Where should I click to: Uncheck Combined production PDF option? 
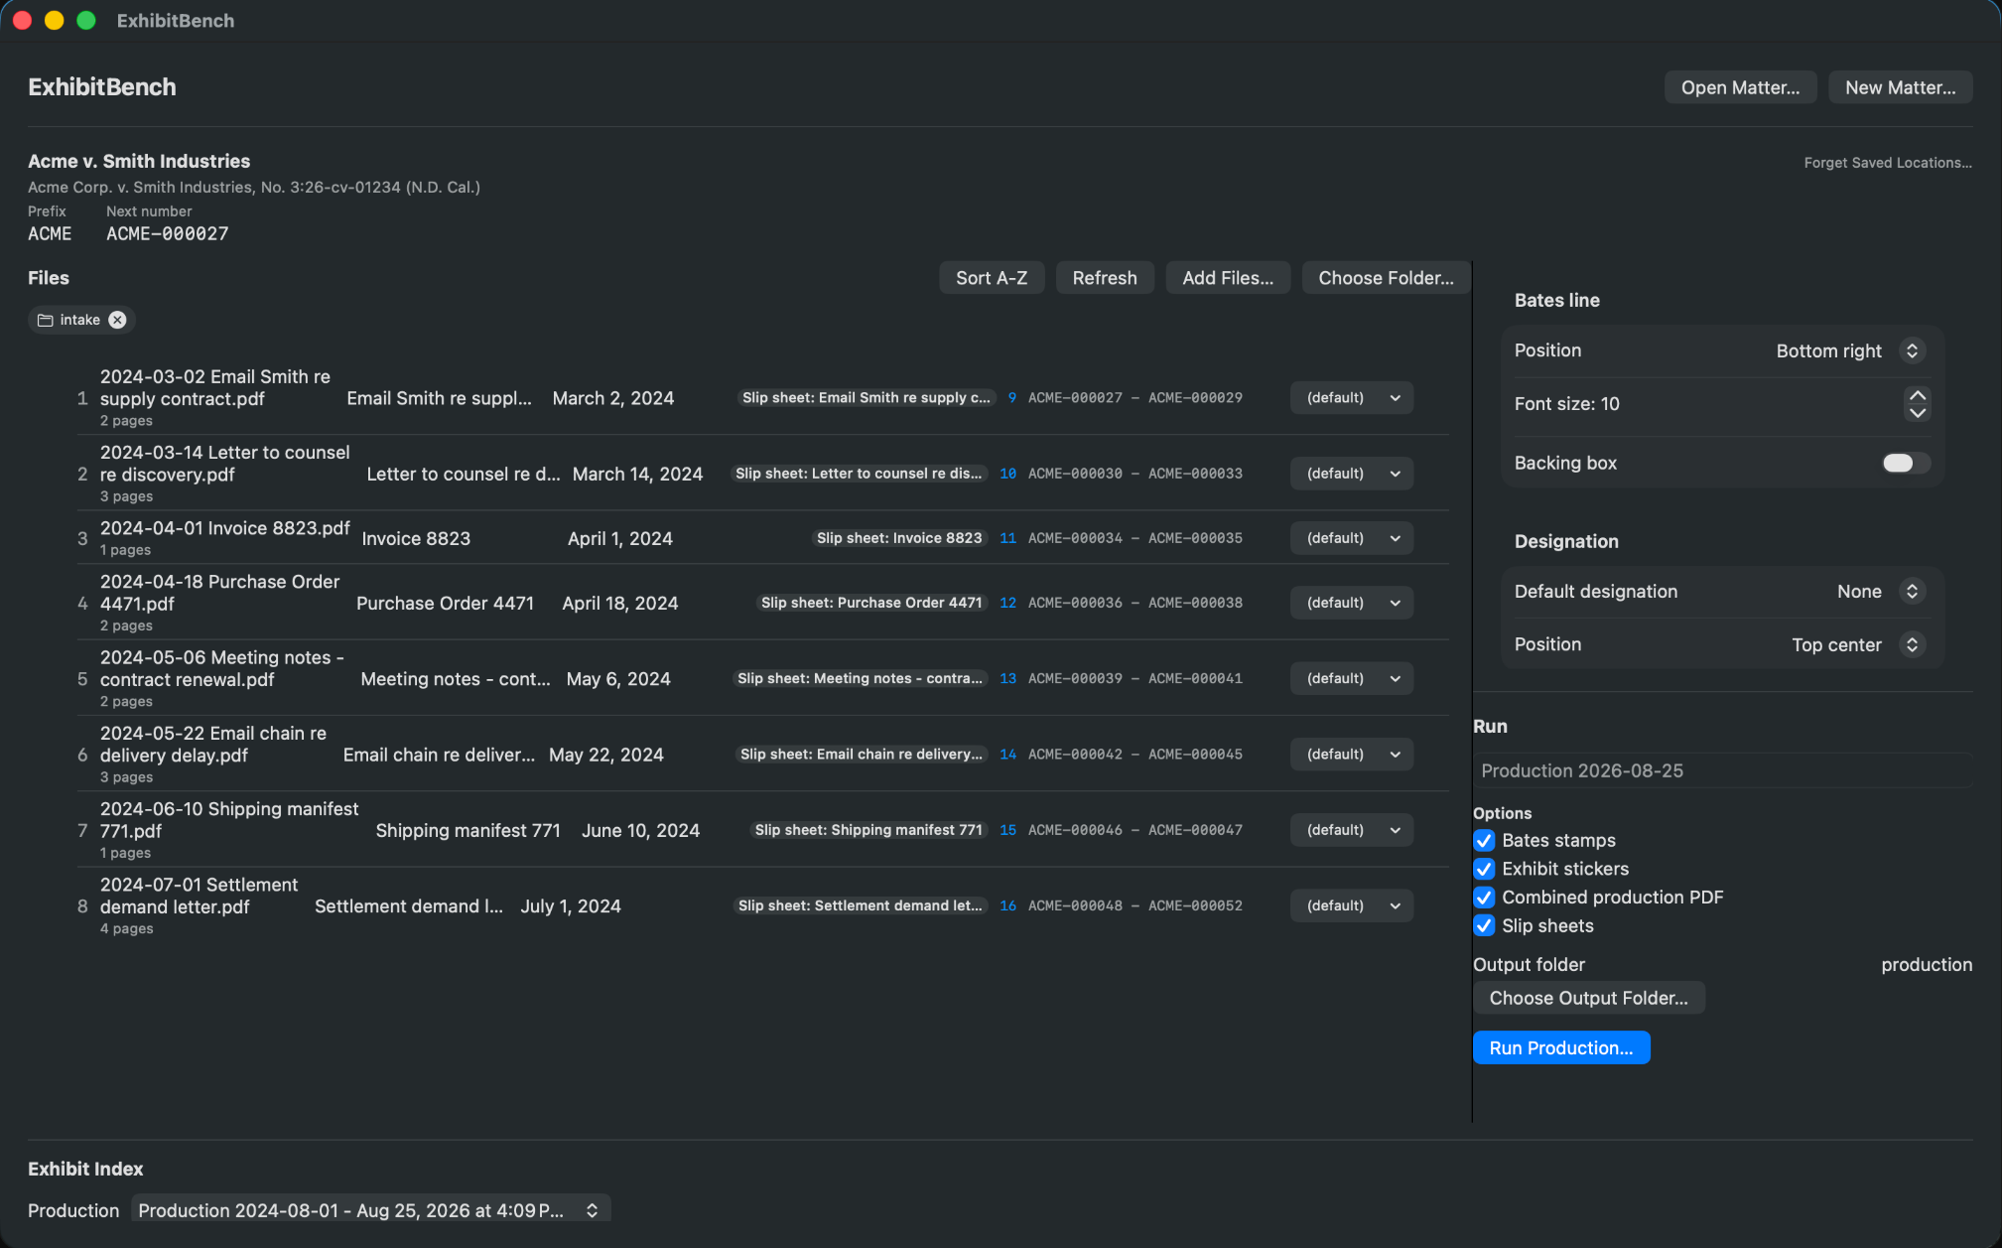1484,898
